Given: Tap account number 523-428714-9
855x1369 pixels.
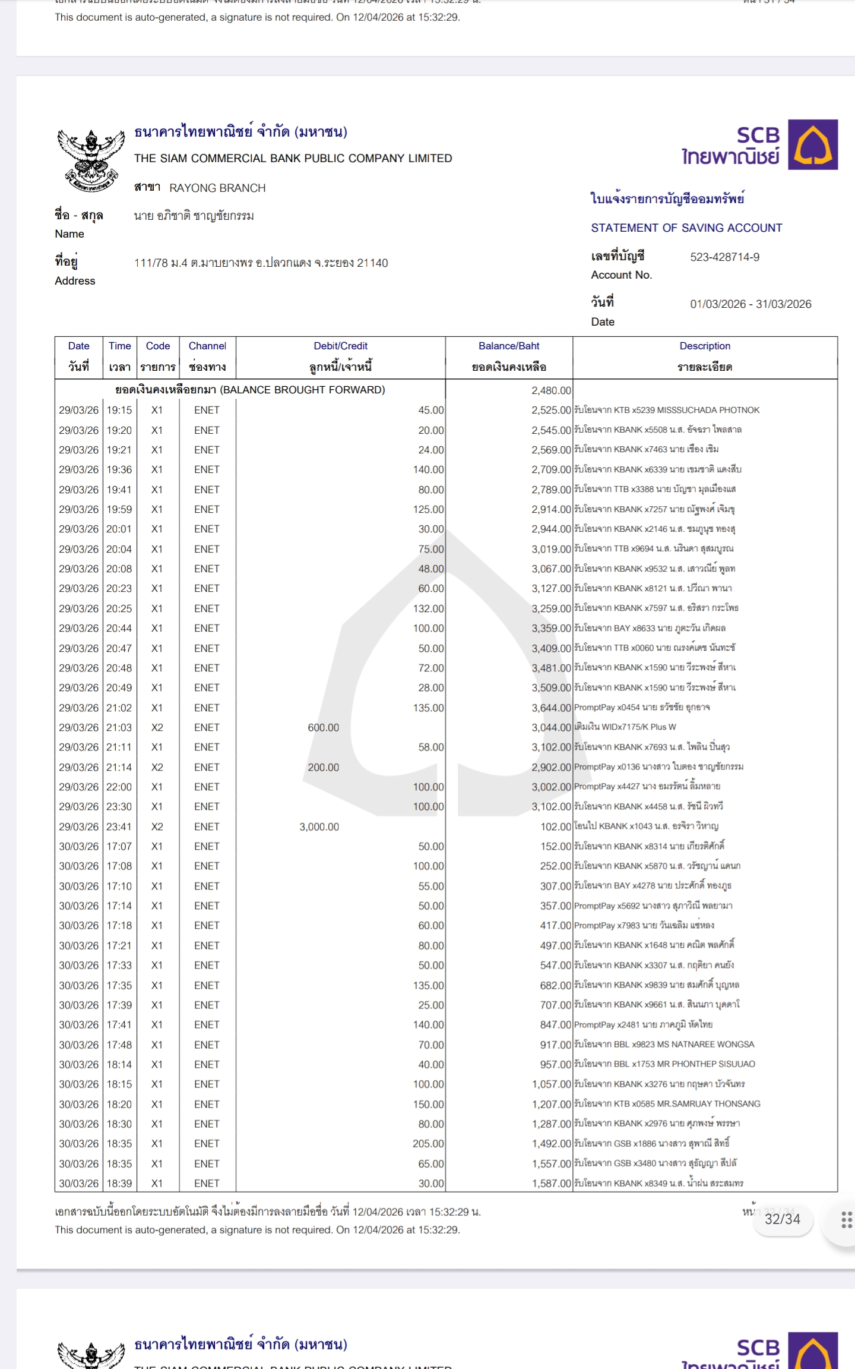Looking at the screenshot, I should 724,257.
